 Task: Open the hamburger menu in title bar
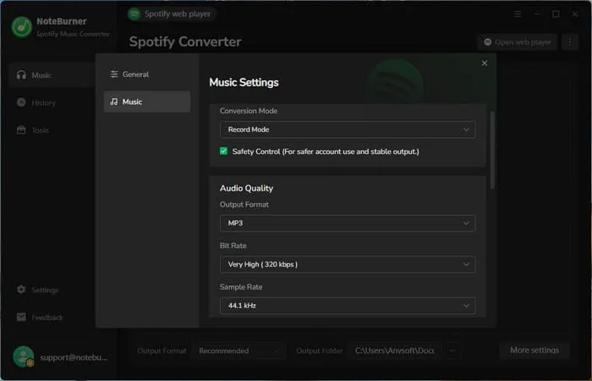point(518,14)
